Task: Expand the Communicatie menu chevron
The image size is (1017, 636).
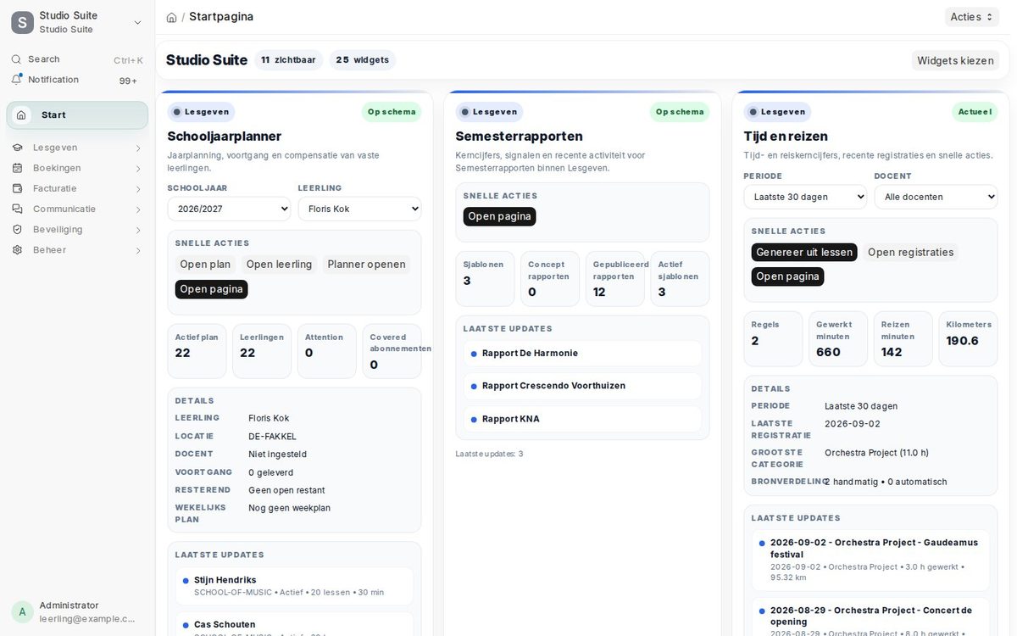Action: (138, 209)
